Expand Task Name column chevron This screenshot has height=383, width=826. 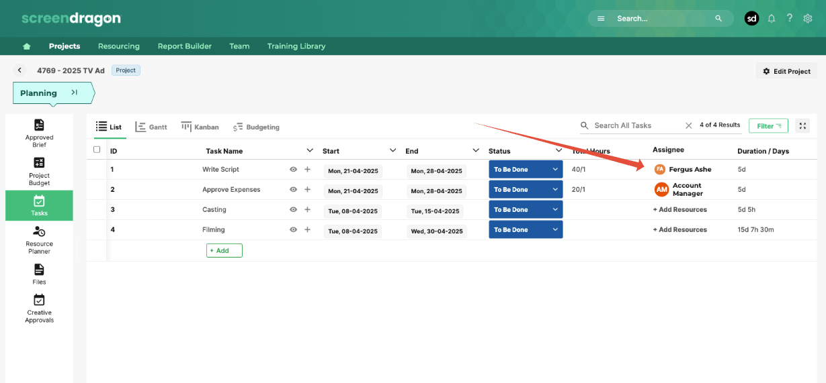(310, 150)
